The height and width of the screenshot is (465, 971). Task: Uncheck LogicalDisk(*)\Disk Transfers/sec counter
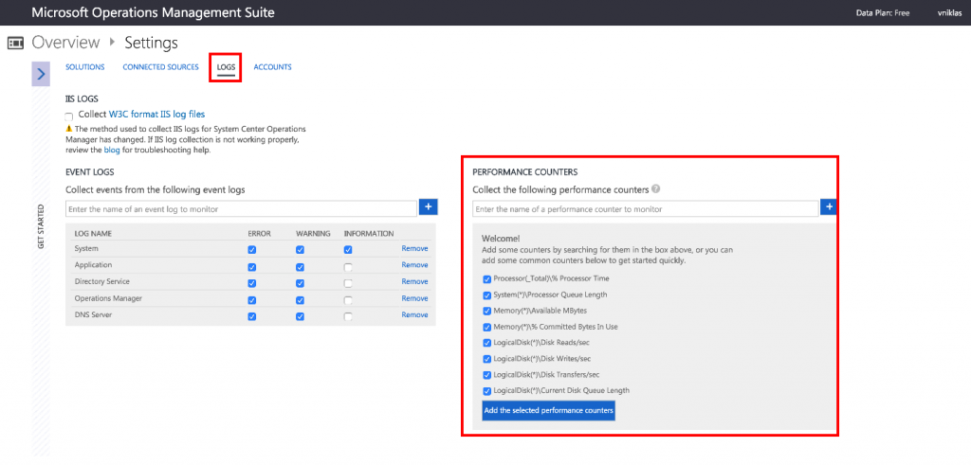coord(486,375)
